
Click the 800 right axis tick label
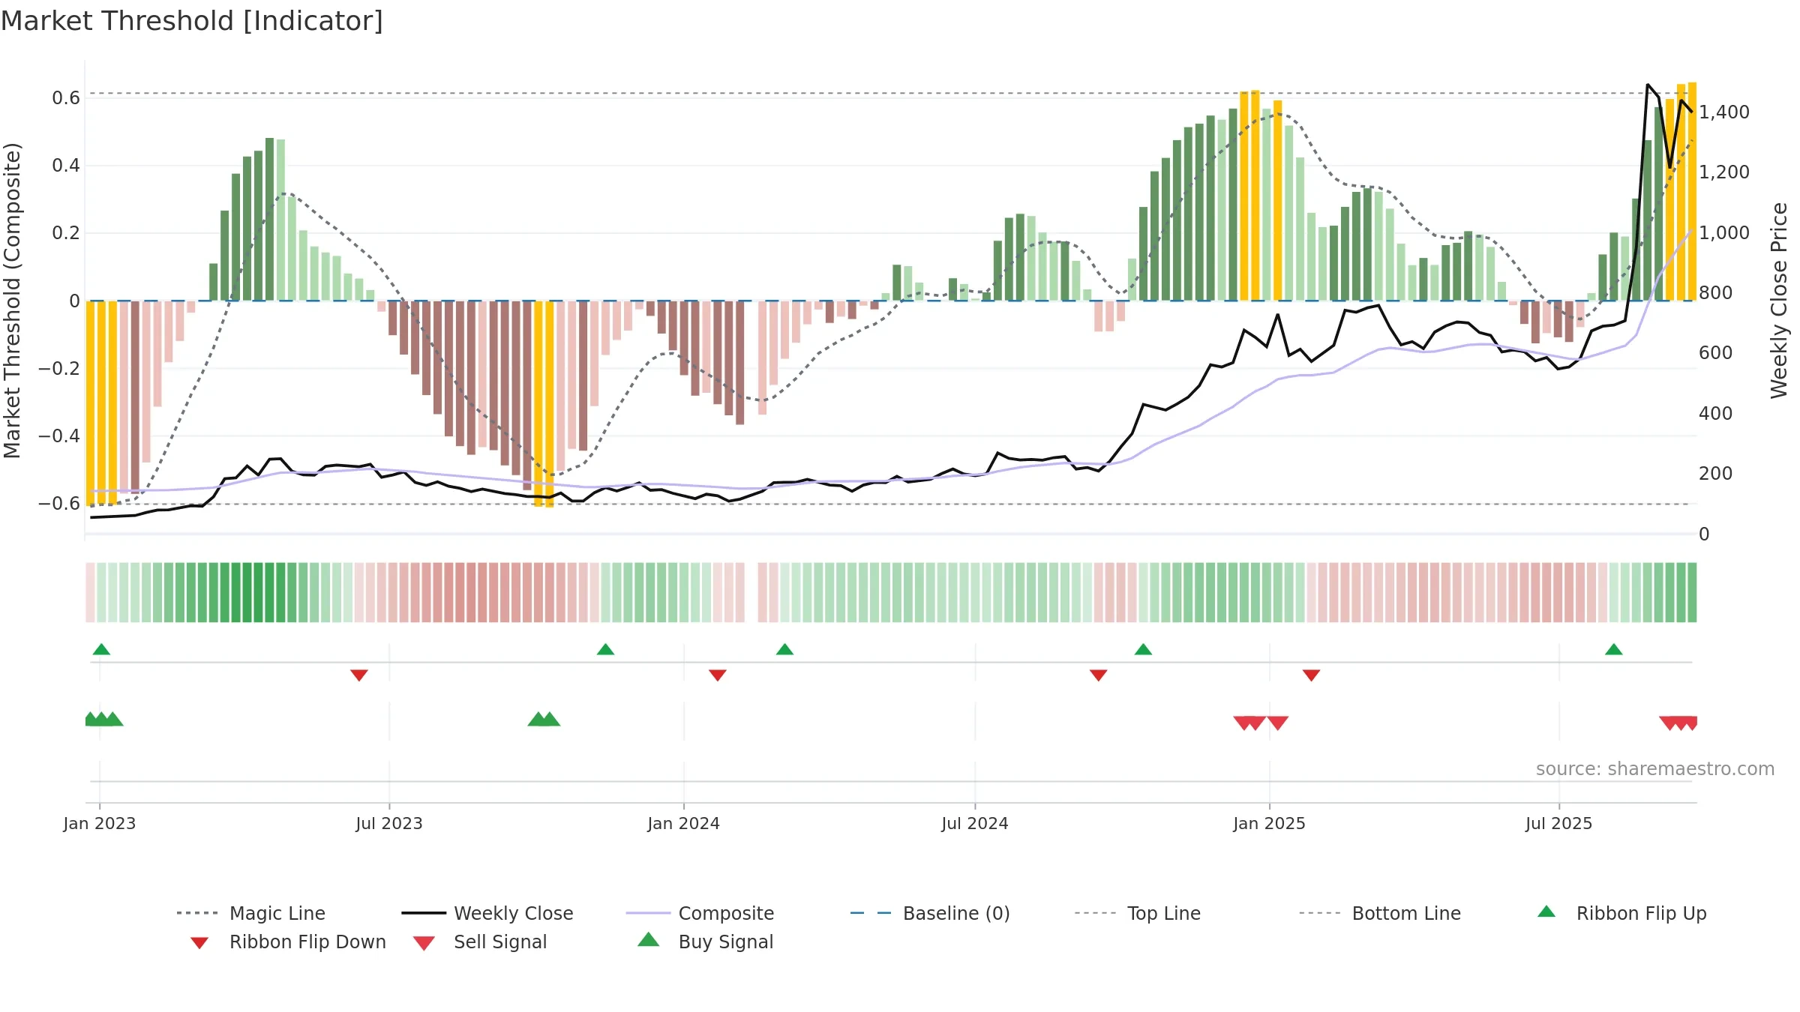click(x=1716, y=293)
